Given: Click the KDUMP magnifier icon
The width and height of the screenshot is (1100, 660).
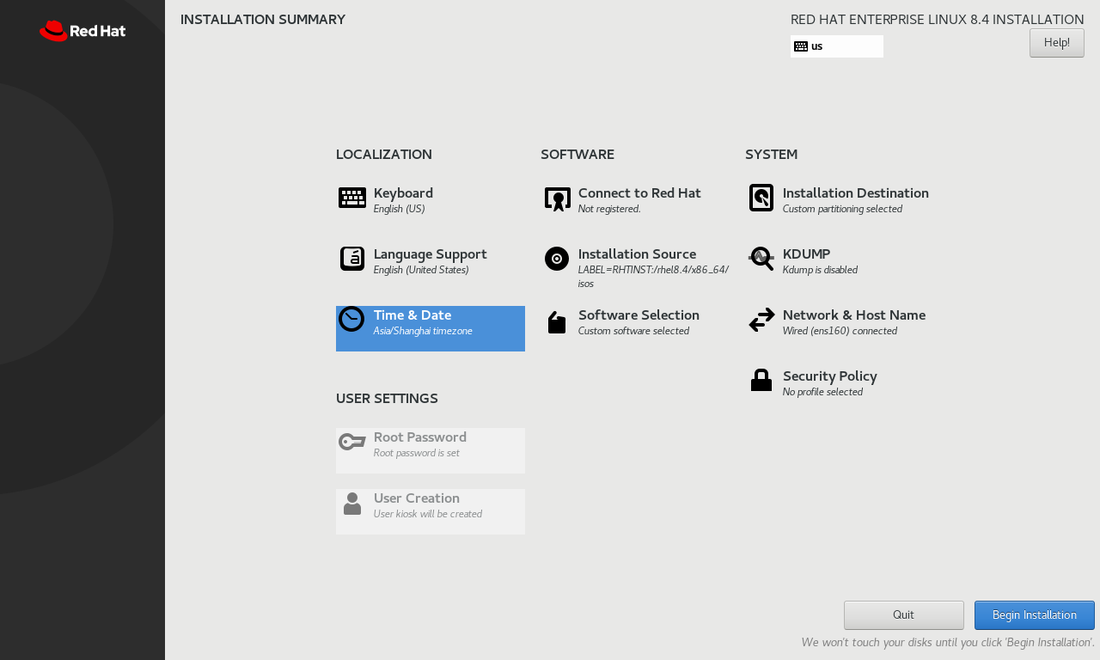Looking at the screenshot, I should pos(761,259).
